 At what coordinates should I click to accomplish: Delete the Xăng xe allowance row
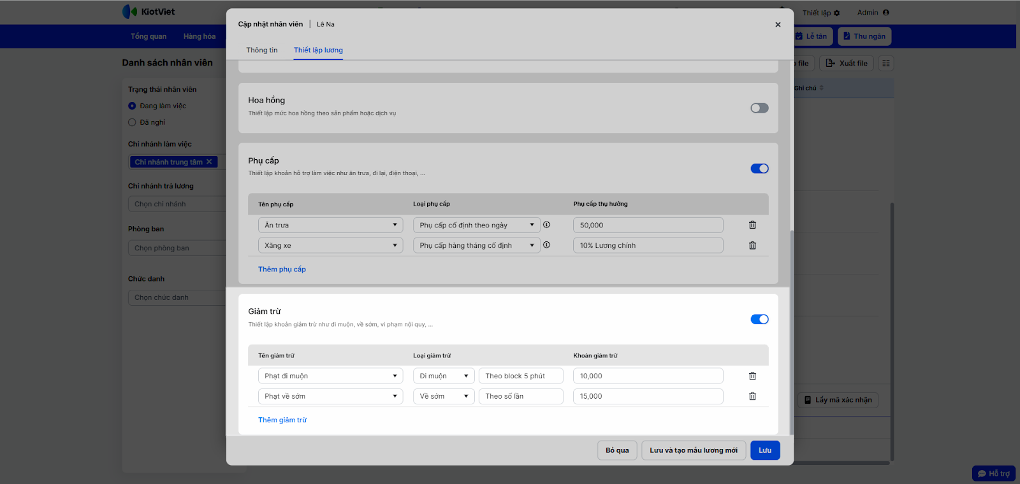[x=752, y=245]
